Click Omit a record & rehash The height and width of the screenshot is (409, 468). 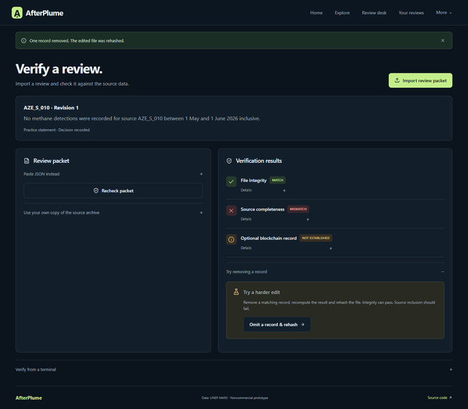(277, 324)
